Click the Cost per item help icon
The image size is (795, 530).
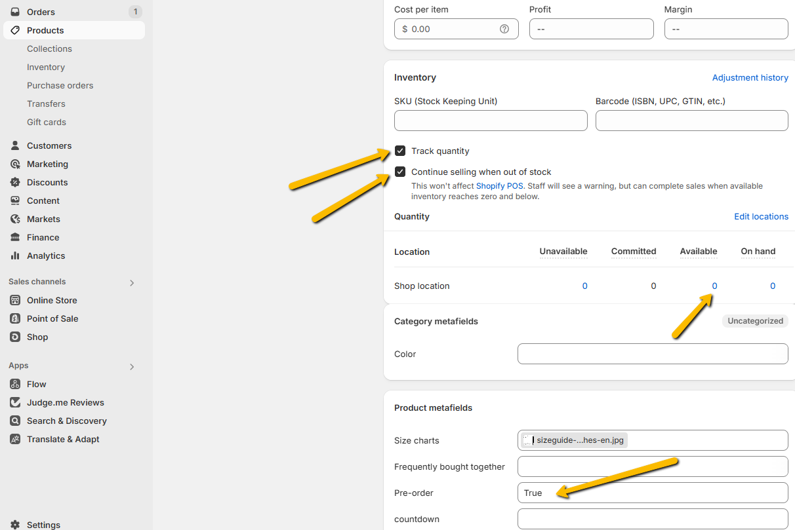tap(504, 29)
